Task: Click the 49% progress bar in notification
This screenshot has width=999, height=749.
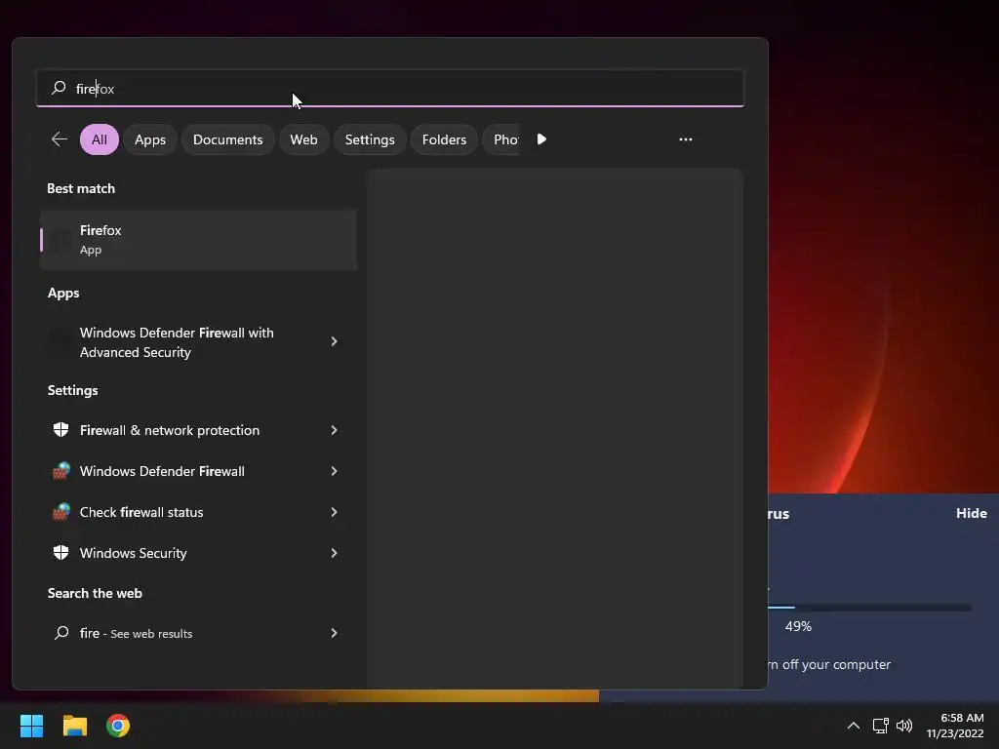Action: pos(869,608)
